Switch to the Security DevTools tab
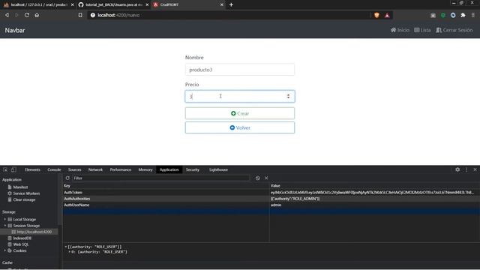The image size is (480, 270). pyautogui.click(x=193, y=169)
